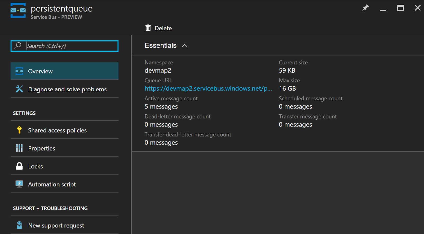
Task: Open the devmap2 servicebus queue URL link
Action: (x=208, y=88)
